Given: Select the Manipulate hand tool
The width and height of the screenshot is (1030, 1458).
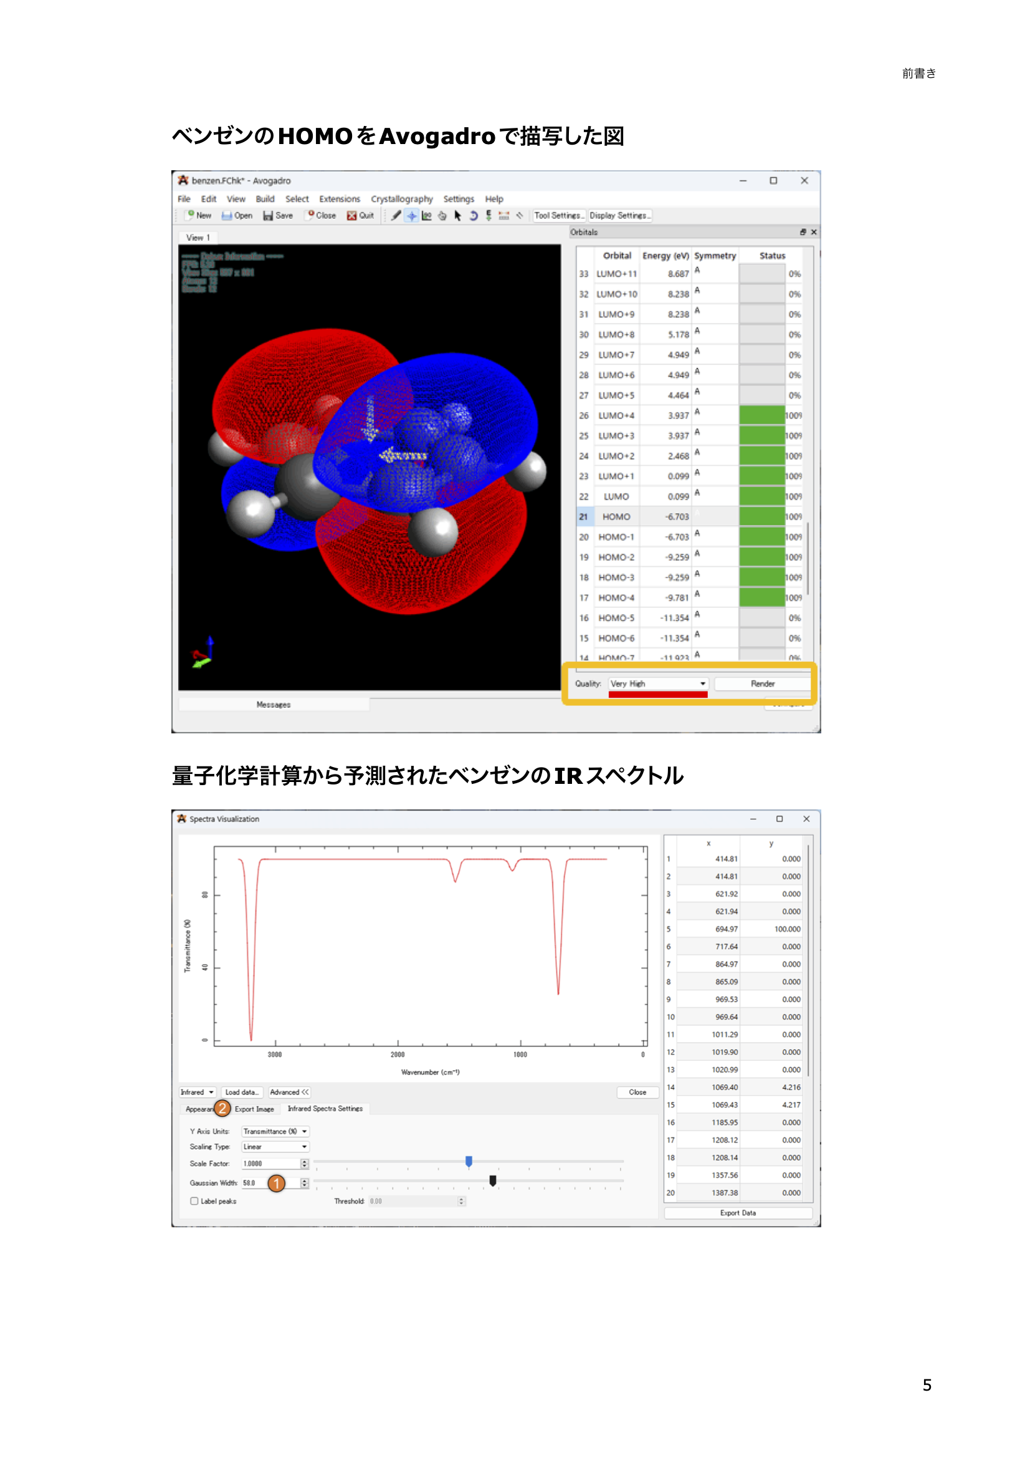Looking at the screenshot, I should tap(442, 216).
